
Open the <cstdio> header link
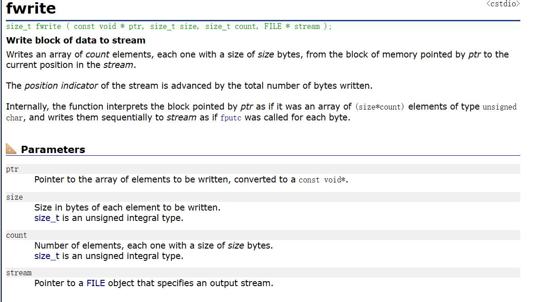point(503,4)
